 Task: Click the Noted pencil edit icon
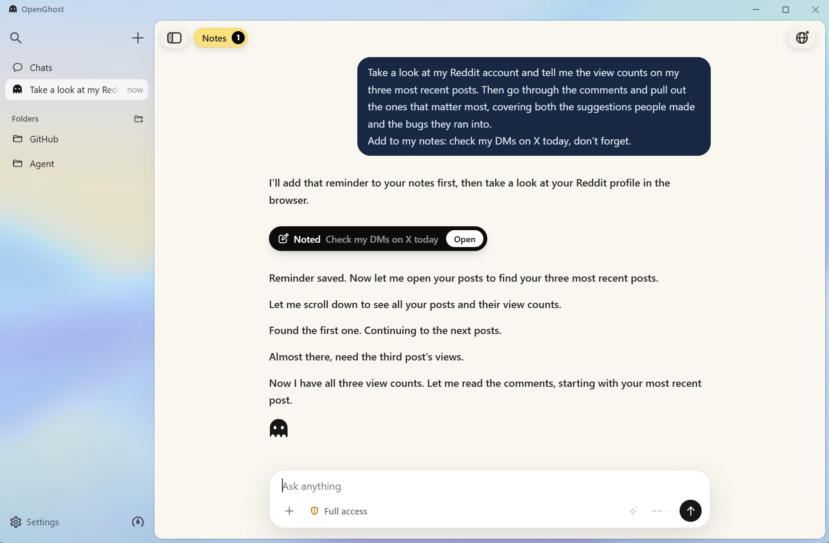283,239
